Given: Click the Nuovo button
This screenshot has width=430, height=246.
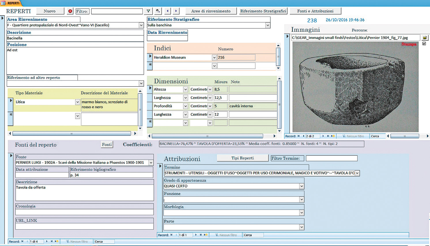Looking at the screenshot, I should (x=50, y=11).
